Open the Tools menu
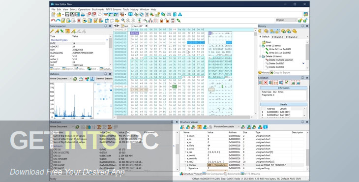This screenshot has height=182, width=359. pyautogui.click(x=126, y=10)
